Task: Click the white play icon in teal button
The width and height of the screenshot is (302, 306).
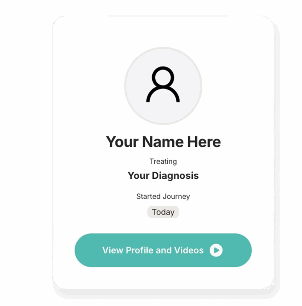Action: pos(216,250)
